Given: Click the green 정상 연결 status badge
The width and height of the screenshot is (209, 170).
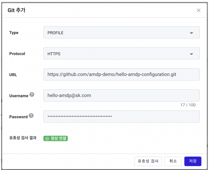Looking at the screenshot, I should click(56, 138).
